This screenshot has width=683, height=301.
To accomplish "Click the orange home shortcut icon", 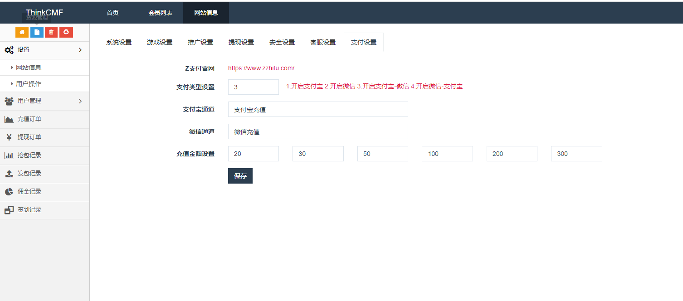I will [22, 32].
